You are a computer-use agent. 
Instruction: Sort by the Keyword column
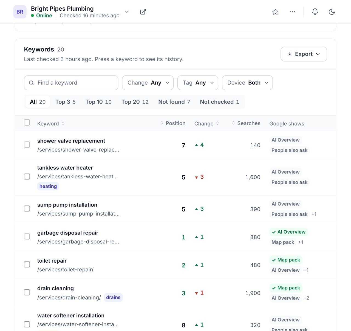[51, 123]
